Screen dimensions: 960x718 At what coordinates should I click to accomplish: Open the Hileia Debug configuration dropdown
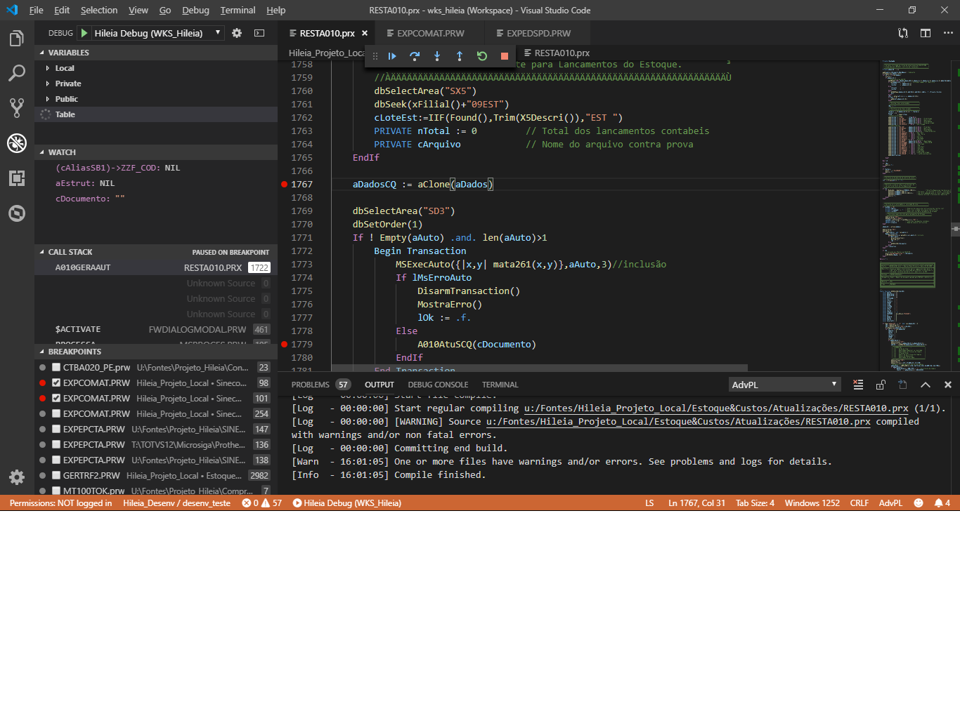click(x=218, y=32)
